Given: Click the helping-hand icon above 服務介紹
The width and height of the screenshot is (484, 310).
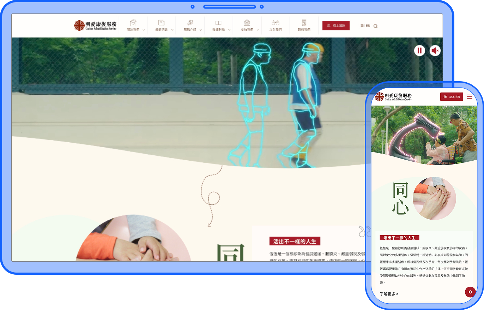Looking at the screenshot, I should point(190,23).
